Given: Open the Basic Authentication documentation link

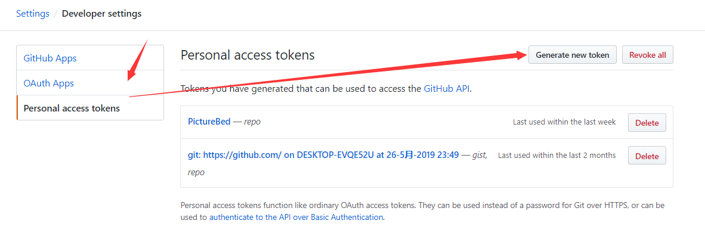Looking at the screenshot, I should point(296,218).
